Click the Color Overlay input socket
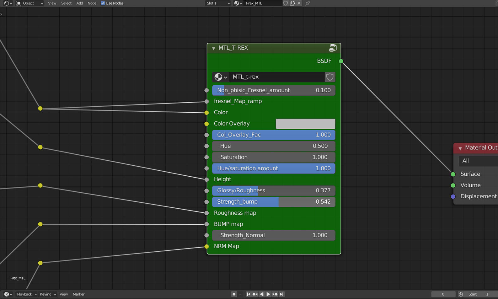The height and width of the screenshot is (299, 498). click(x=206, y=124)
